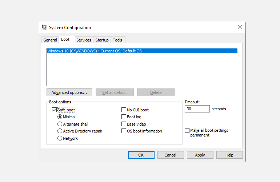Viewport: 280px width, 182px height.
Task: Open Advanced options
Action: 69,92
